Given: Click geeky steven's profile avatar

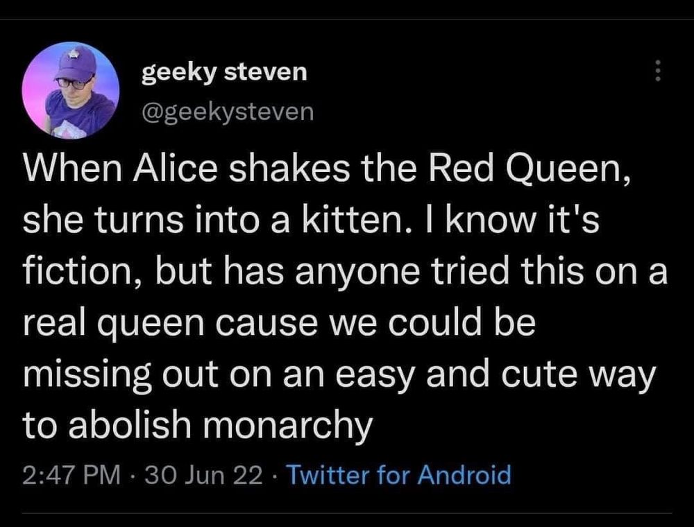Looking at the screenshot, I should click(x=70, y=91).
